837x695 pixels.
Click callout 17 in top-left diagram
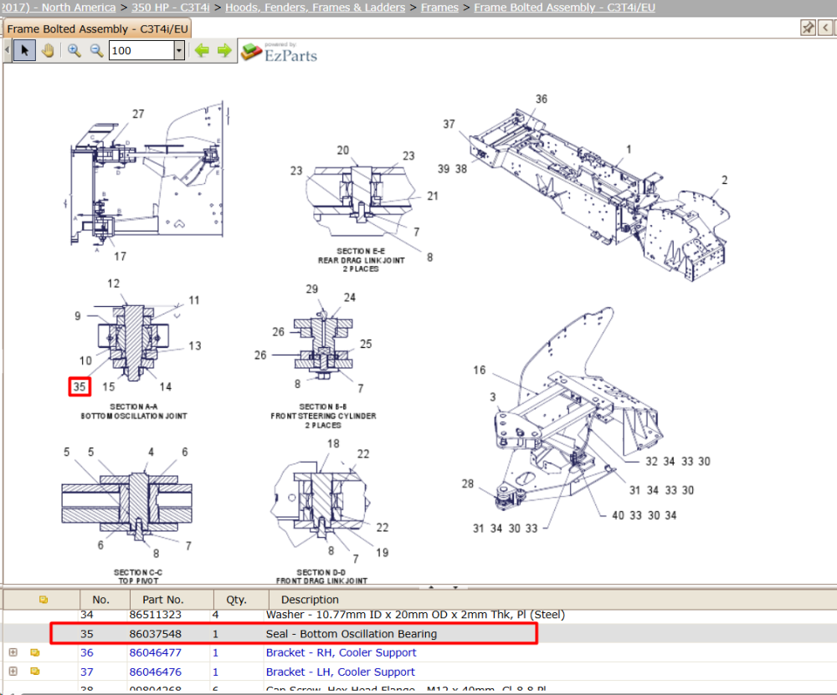[x=120, y=257]
